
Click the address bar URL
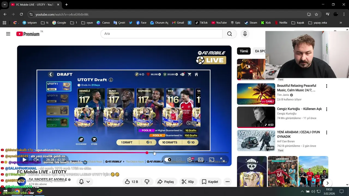[x=62, y=14]
